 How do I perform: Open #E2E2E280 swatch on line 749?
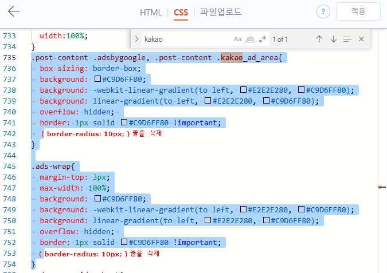(x=243, y=209)
